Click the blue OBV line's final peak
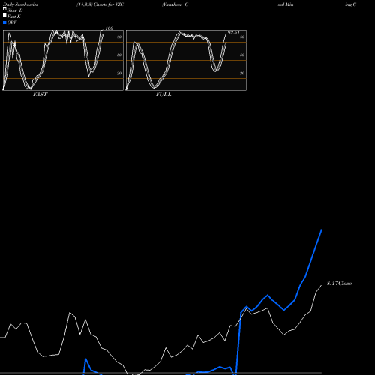This screenshot has width=375, height=375. click(x=322, y=230)
